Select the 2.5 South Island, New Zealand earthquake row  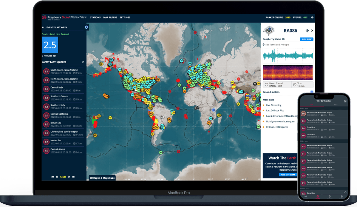(x=63, y=71)
